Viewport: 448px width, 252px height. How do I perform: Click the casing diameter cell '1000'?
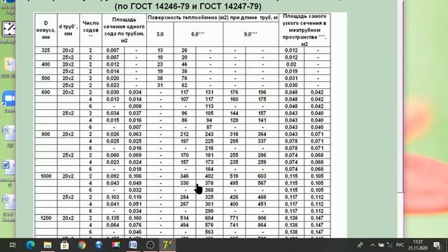point(45,176)
